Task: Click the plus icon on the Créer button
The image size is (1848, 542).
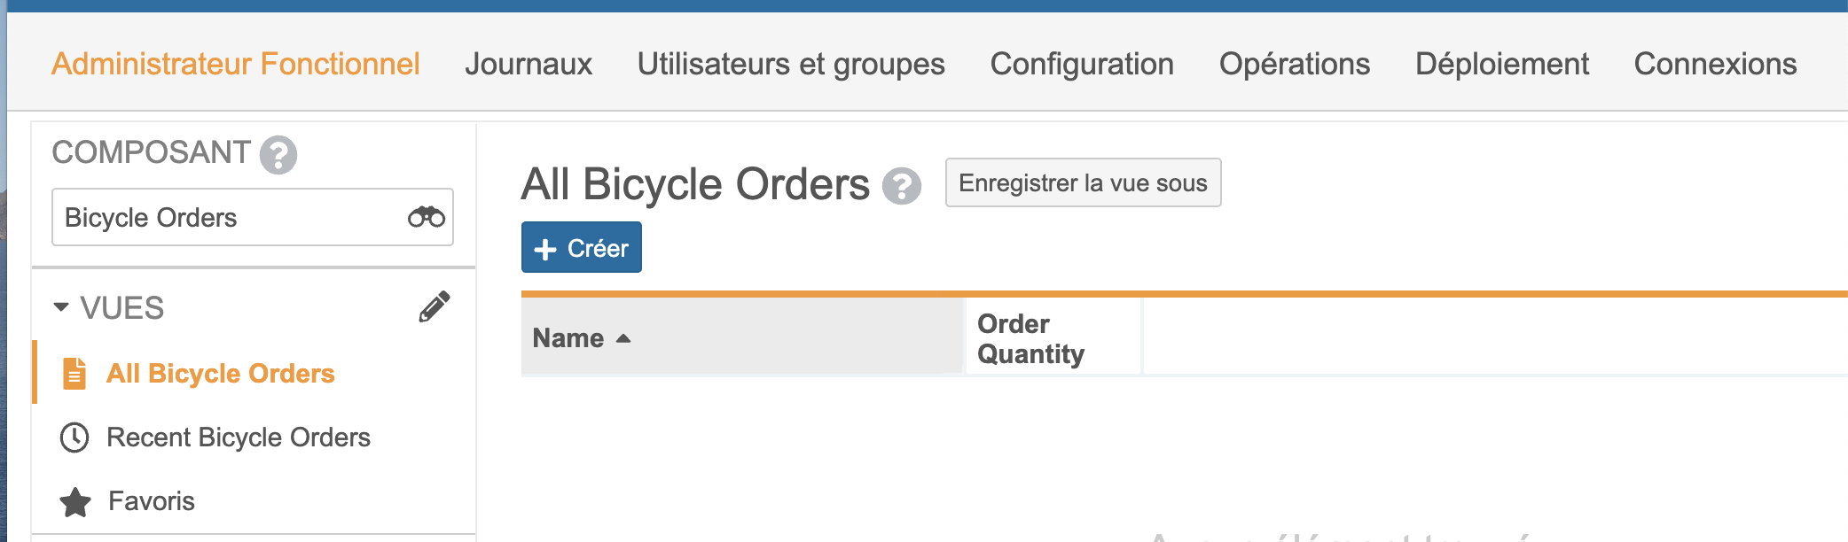Action: [545, 250]
